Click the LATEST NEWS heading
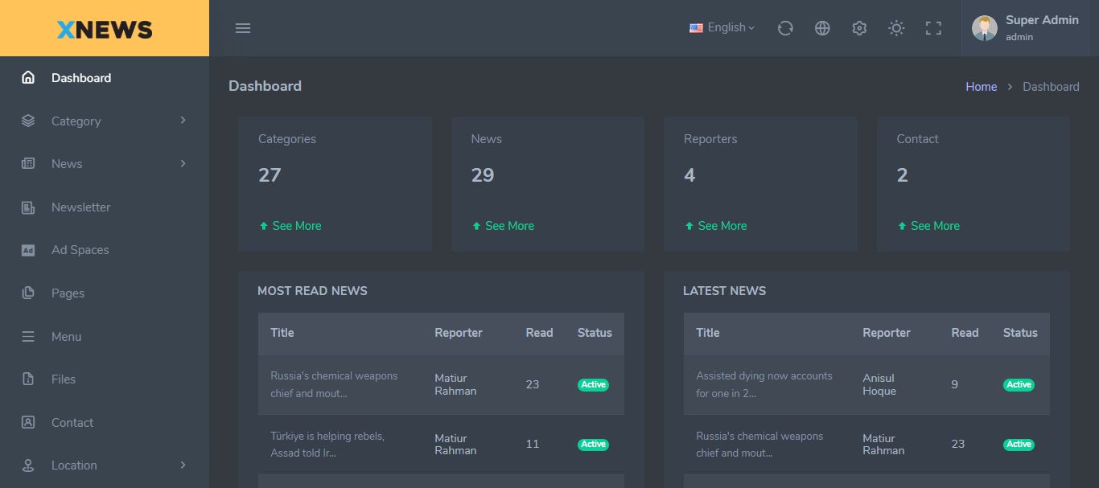The image size is (1099, 488). tap(724, 291)
